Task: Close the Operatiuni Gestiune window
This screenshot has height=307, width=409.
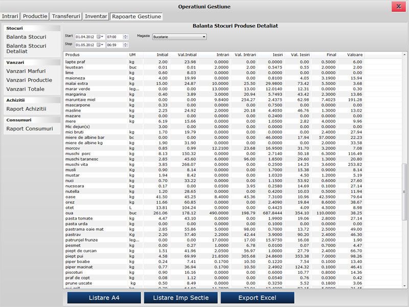Action: click(x=399, y=7)
